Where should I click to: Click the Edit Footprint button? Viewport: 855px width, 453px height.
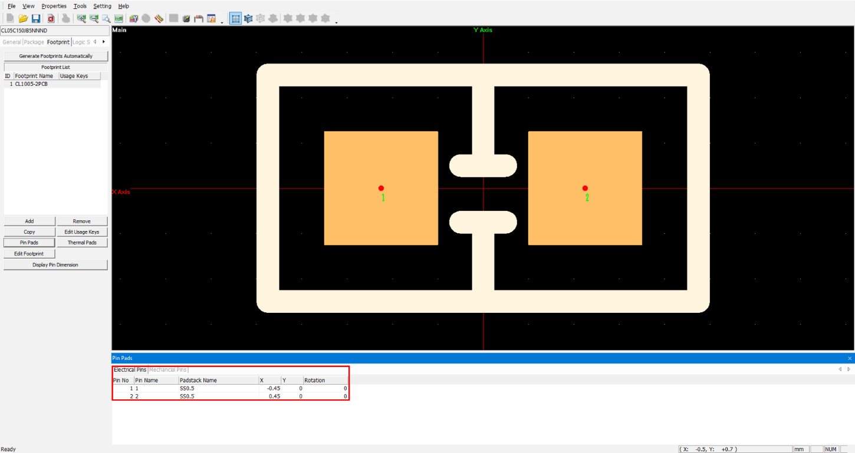coord(29,253)
